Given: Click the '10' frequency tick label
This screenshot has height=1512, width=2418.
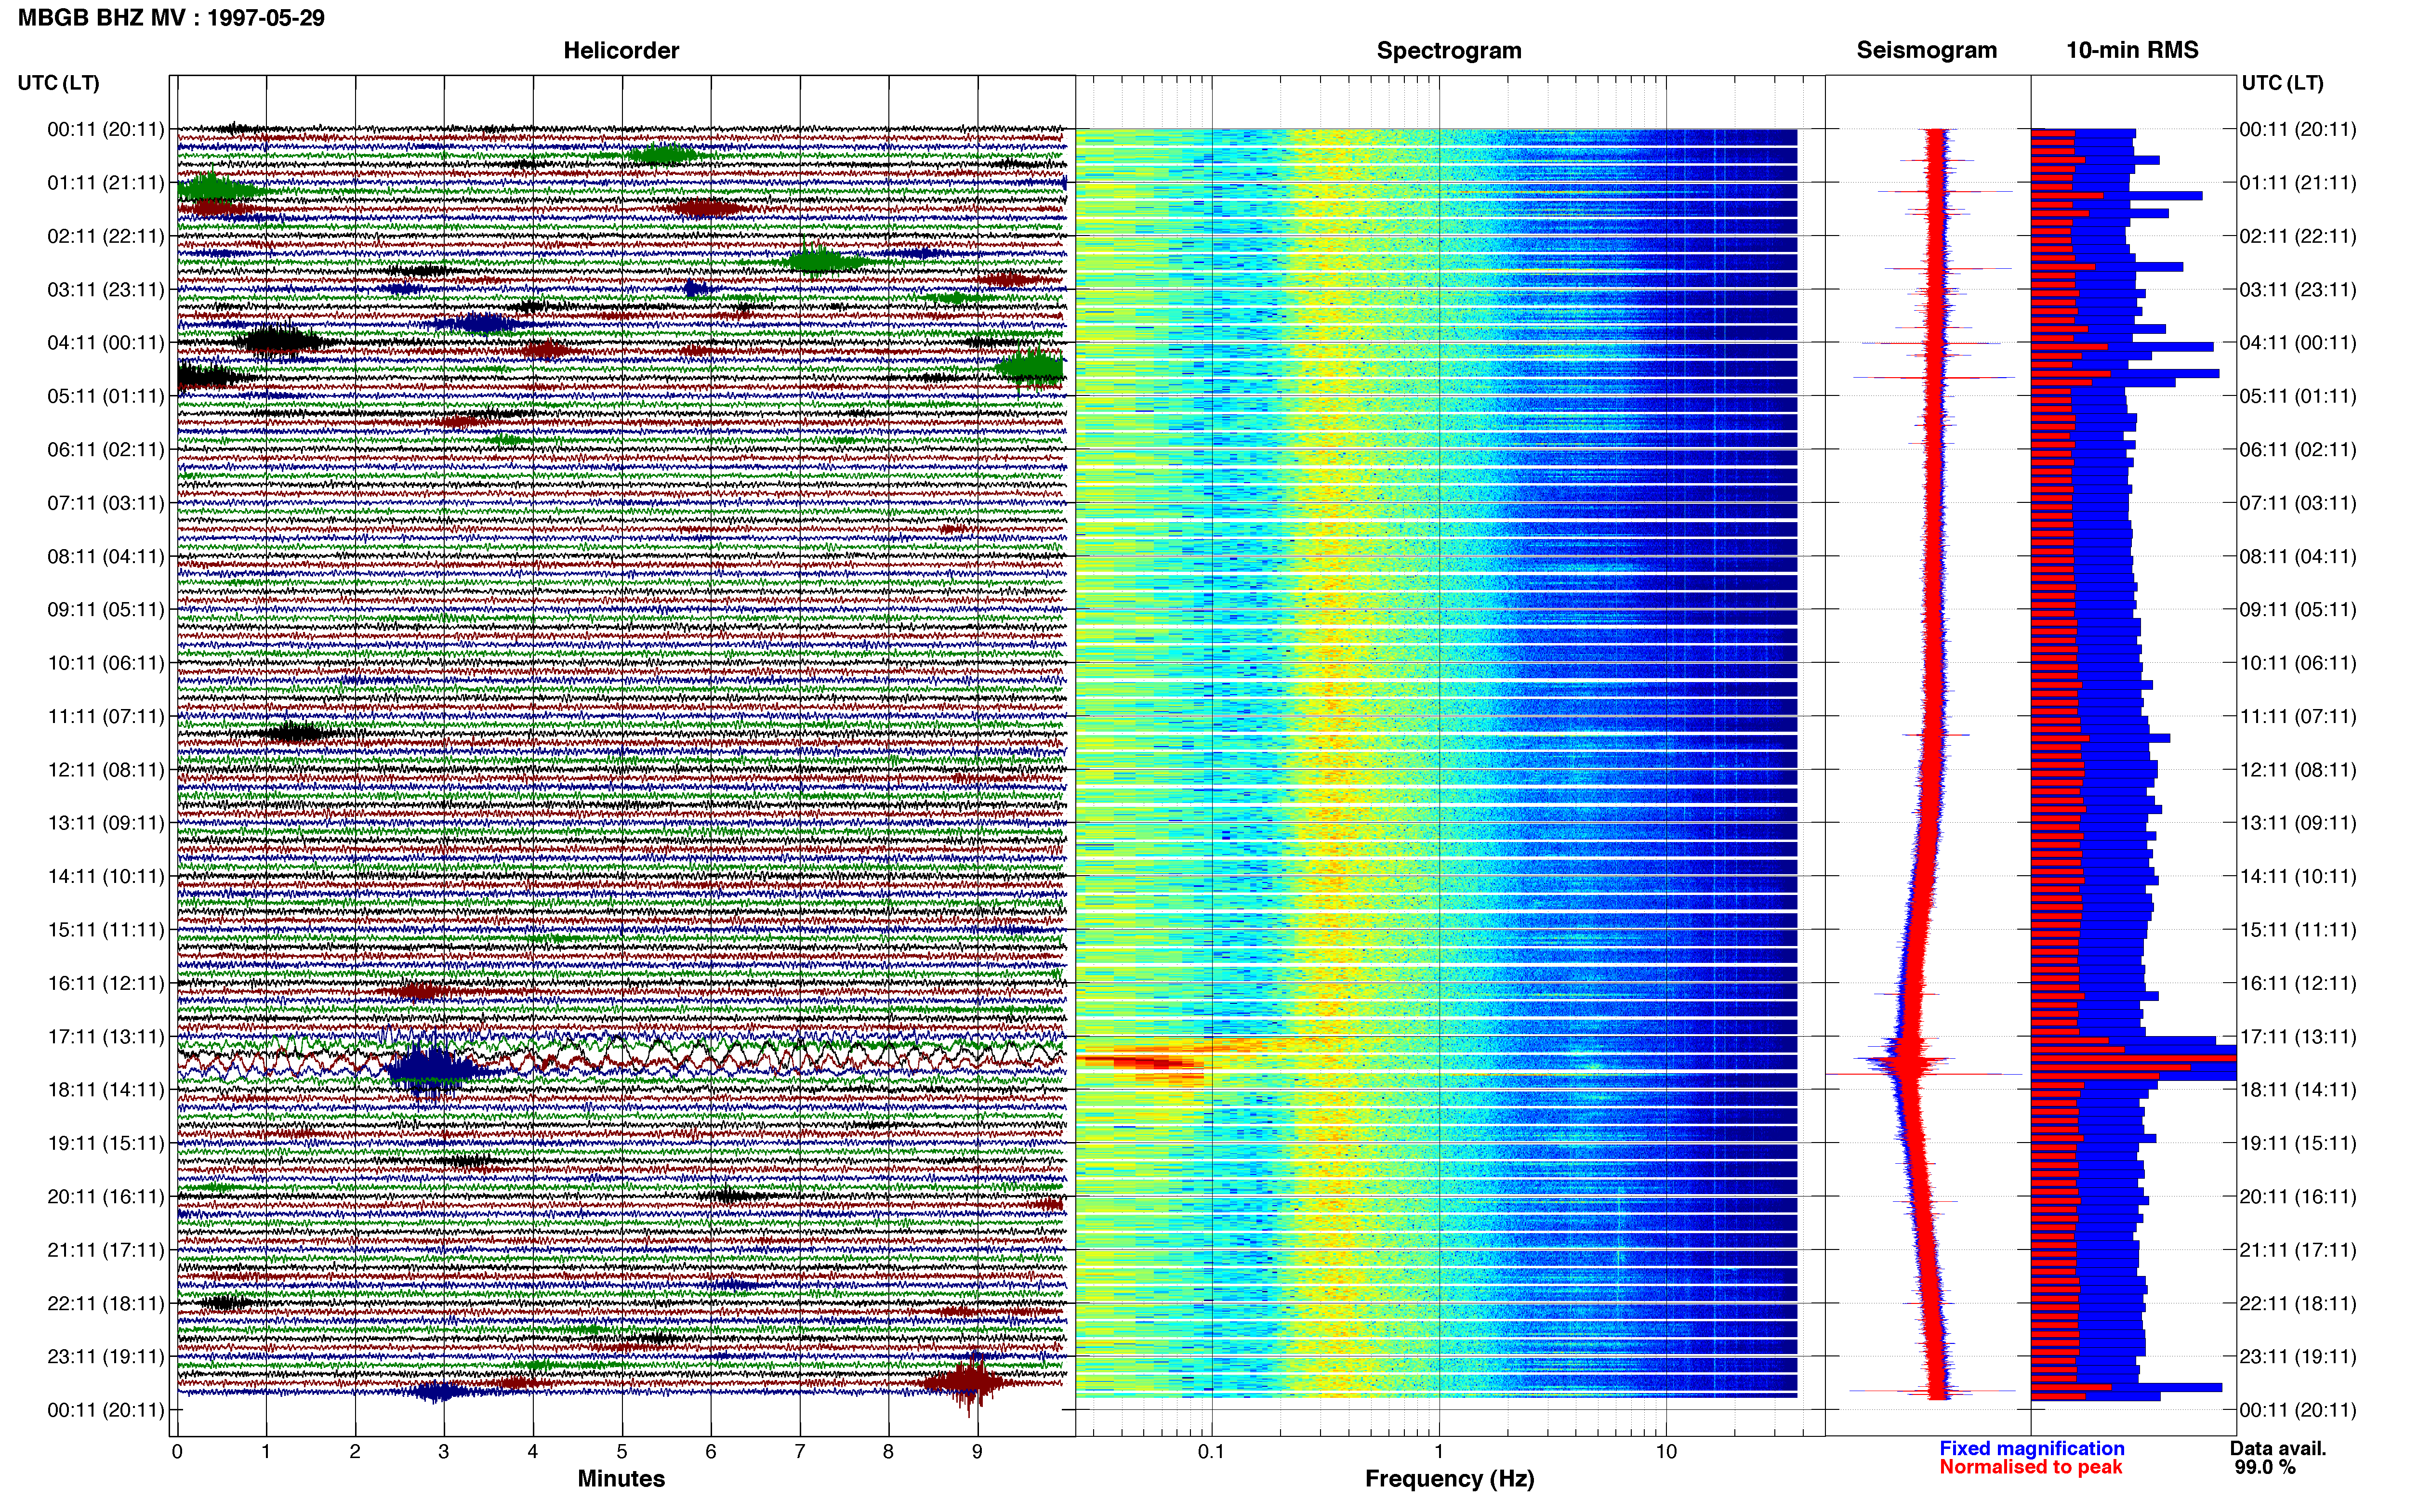Looking at the screenshot, I should [x=1665, y=1452].
